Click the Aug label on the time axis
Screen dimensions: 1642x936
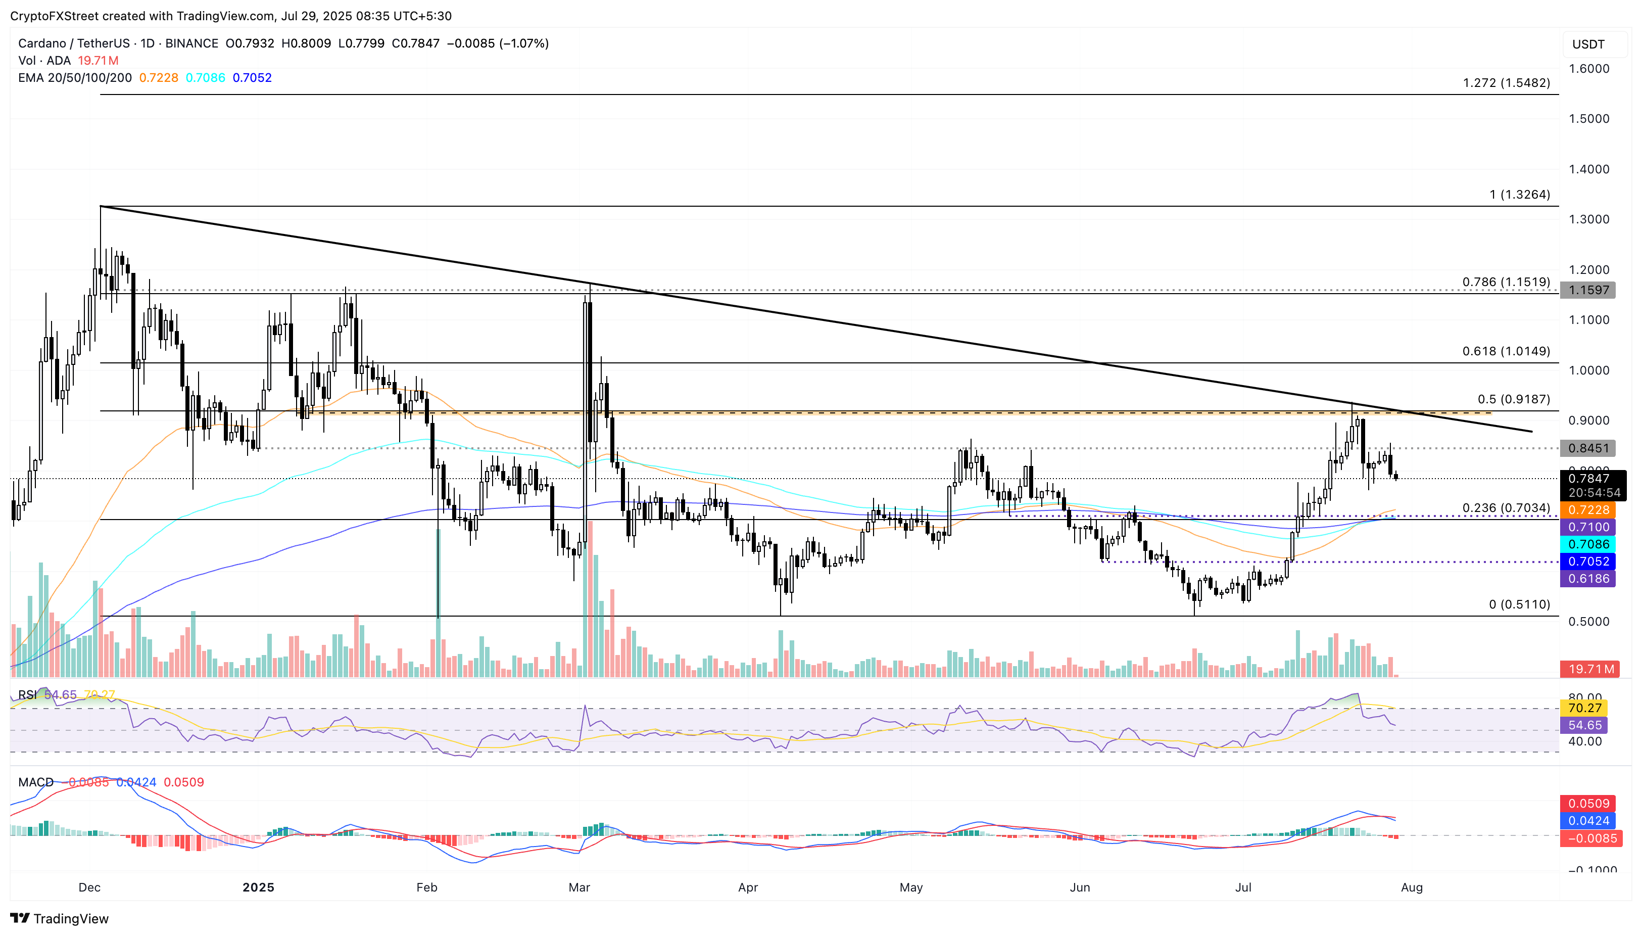point(1411,887)
